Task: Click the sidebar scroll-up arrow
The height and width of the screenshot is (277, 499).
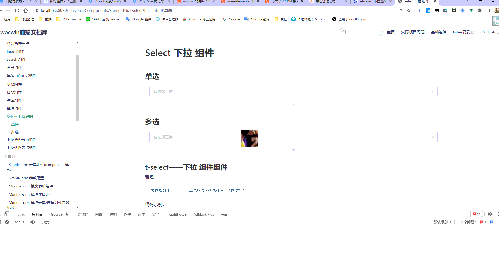Action: point(77,43)
